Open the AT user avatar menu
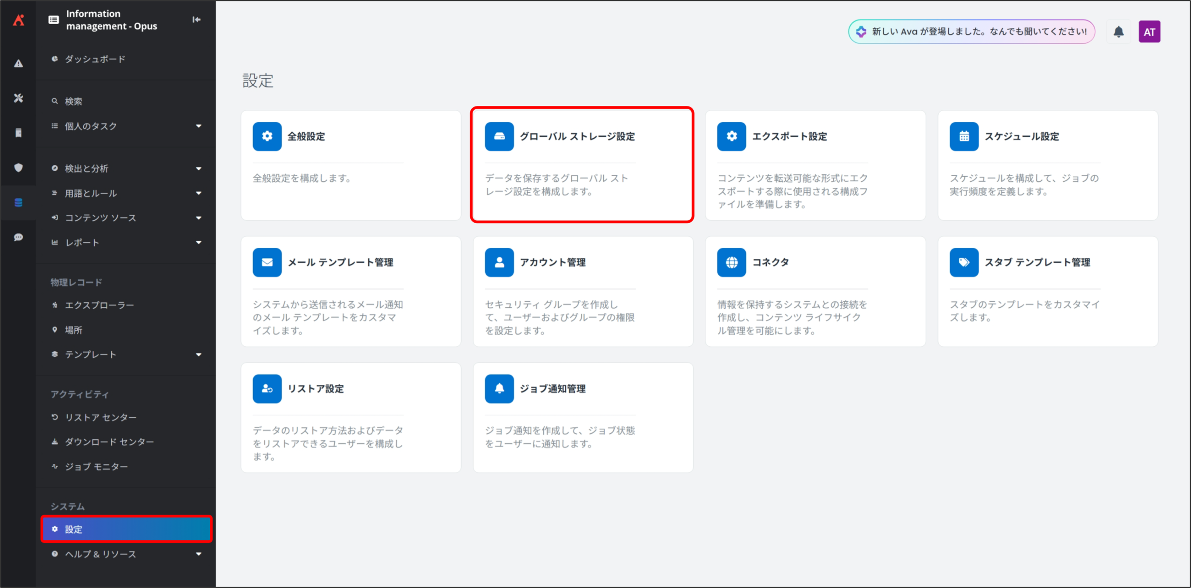 click(x=1149, y=32)
